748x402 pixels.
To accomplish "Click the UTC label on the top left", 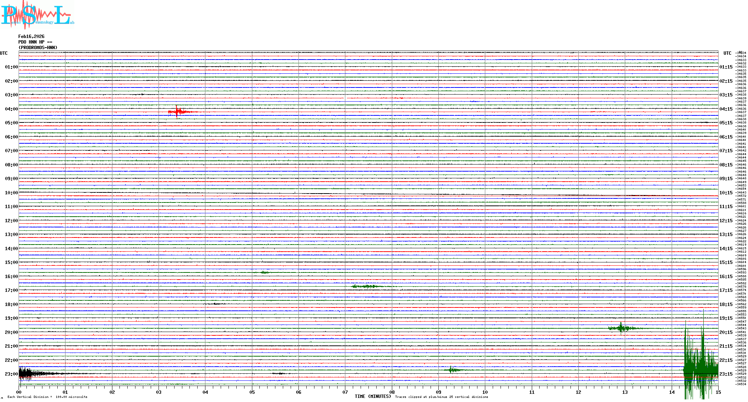I will click(4, 53).
